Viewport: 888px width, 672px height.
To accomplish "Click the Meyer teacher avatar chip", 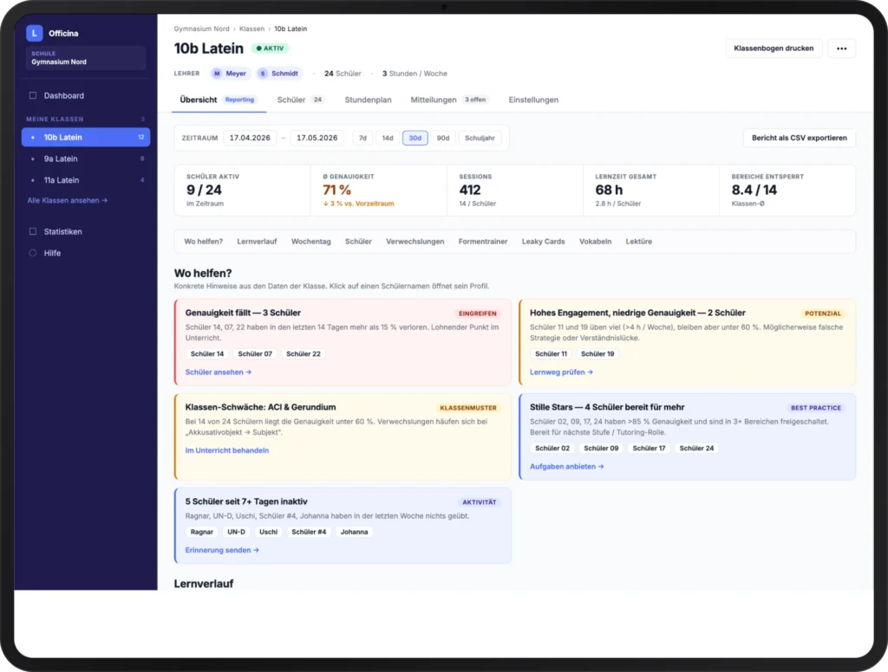I will pyautogui.click(x=230, y=74).
